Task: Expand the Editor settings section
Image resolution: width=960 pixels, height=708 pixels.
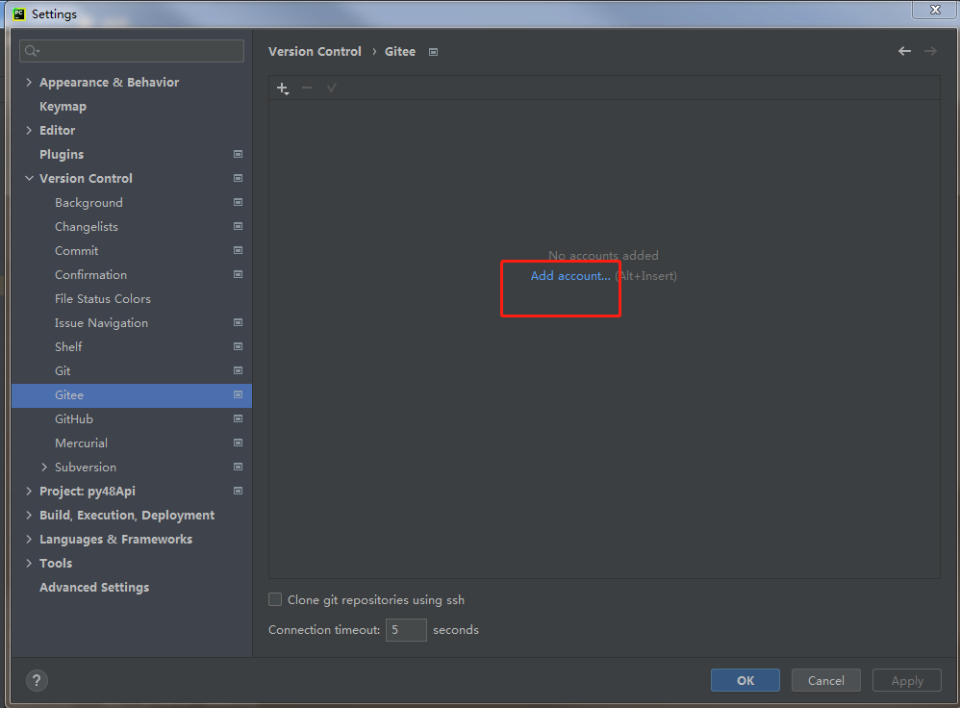Action: 29,131
